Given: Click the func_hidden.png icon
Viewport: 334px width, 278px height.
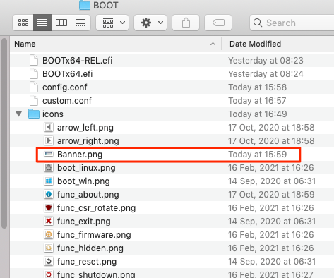Looking at the screenshot, I should tap(49, 248).
